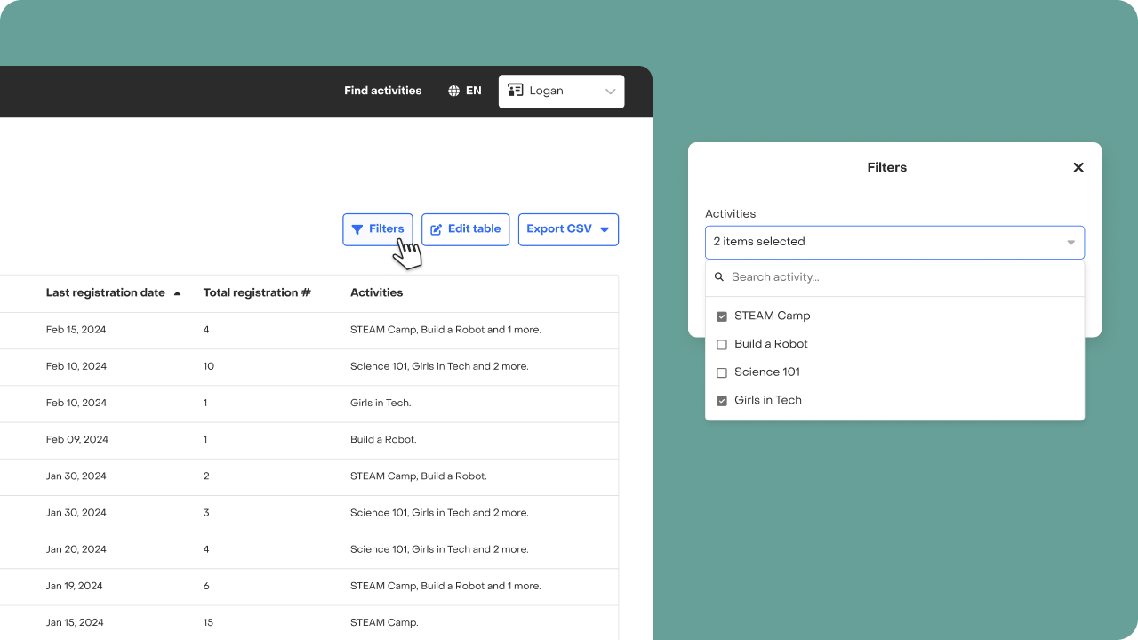Viewport: 1138px width, 640px height.
Task: Select the Build a Robot option label
Action: point(771,344)
